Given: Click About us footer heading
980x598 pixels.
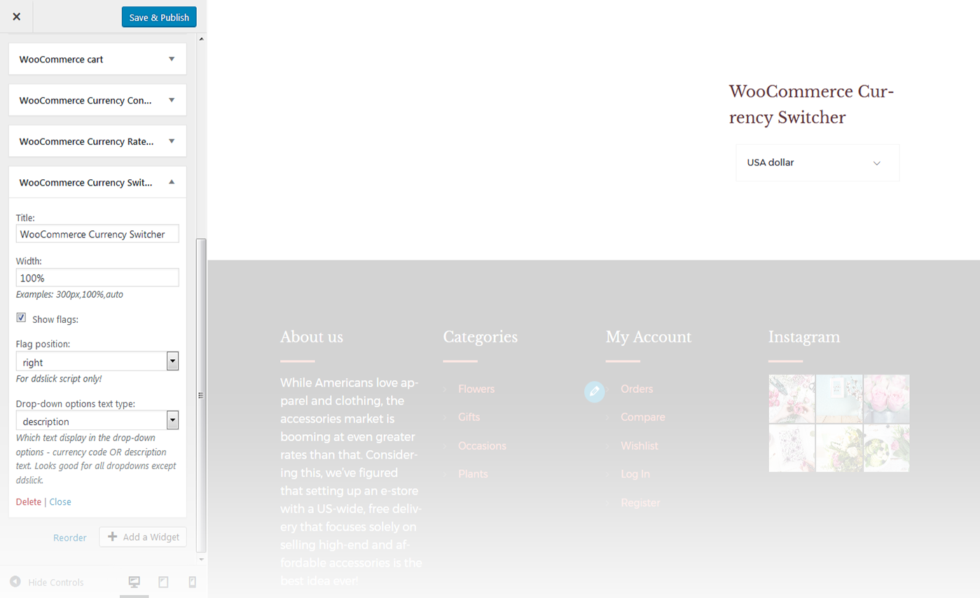Looking at the screenshot, I should tap(312, 337).
